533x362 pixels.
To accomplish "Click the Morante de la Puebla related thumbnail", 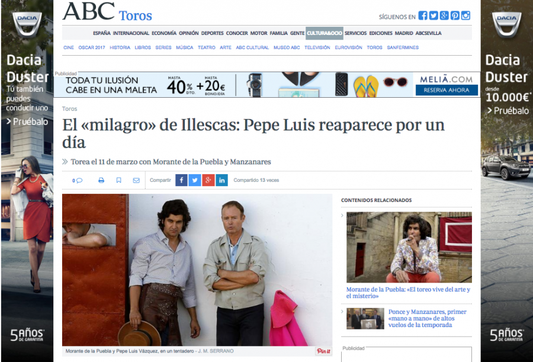I will 409,247.
